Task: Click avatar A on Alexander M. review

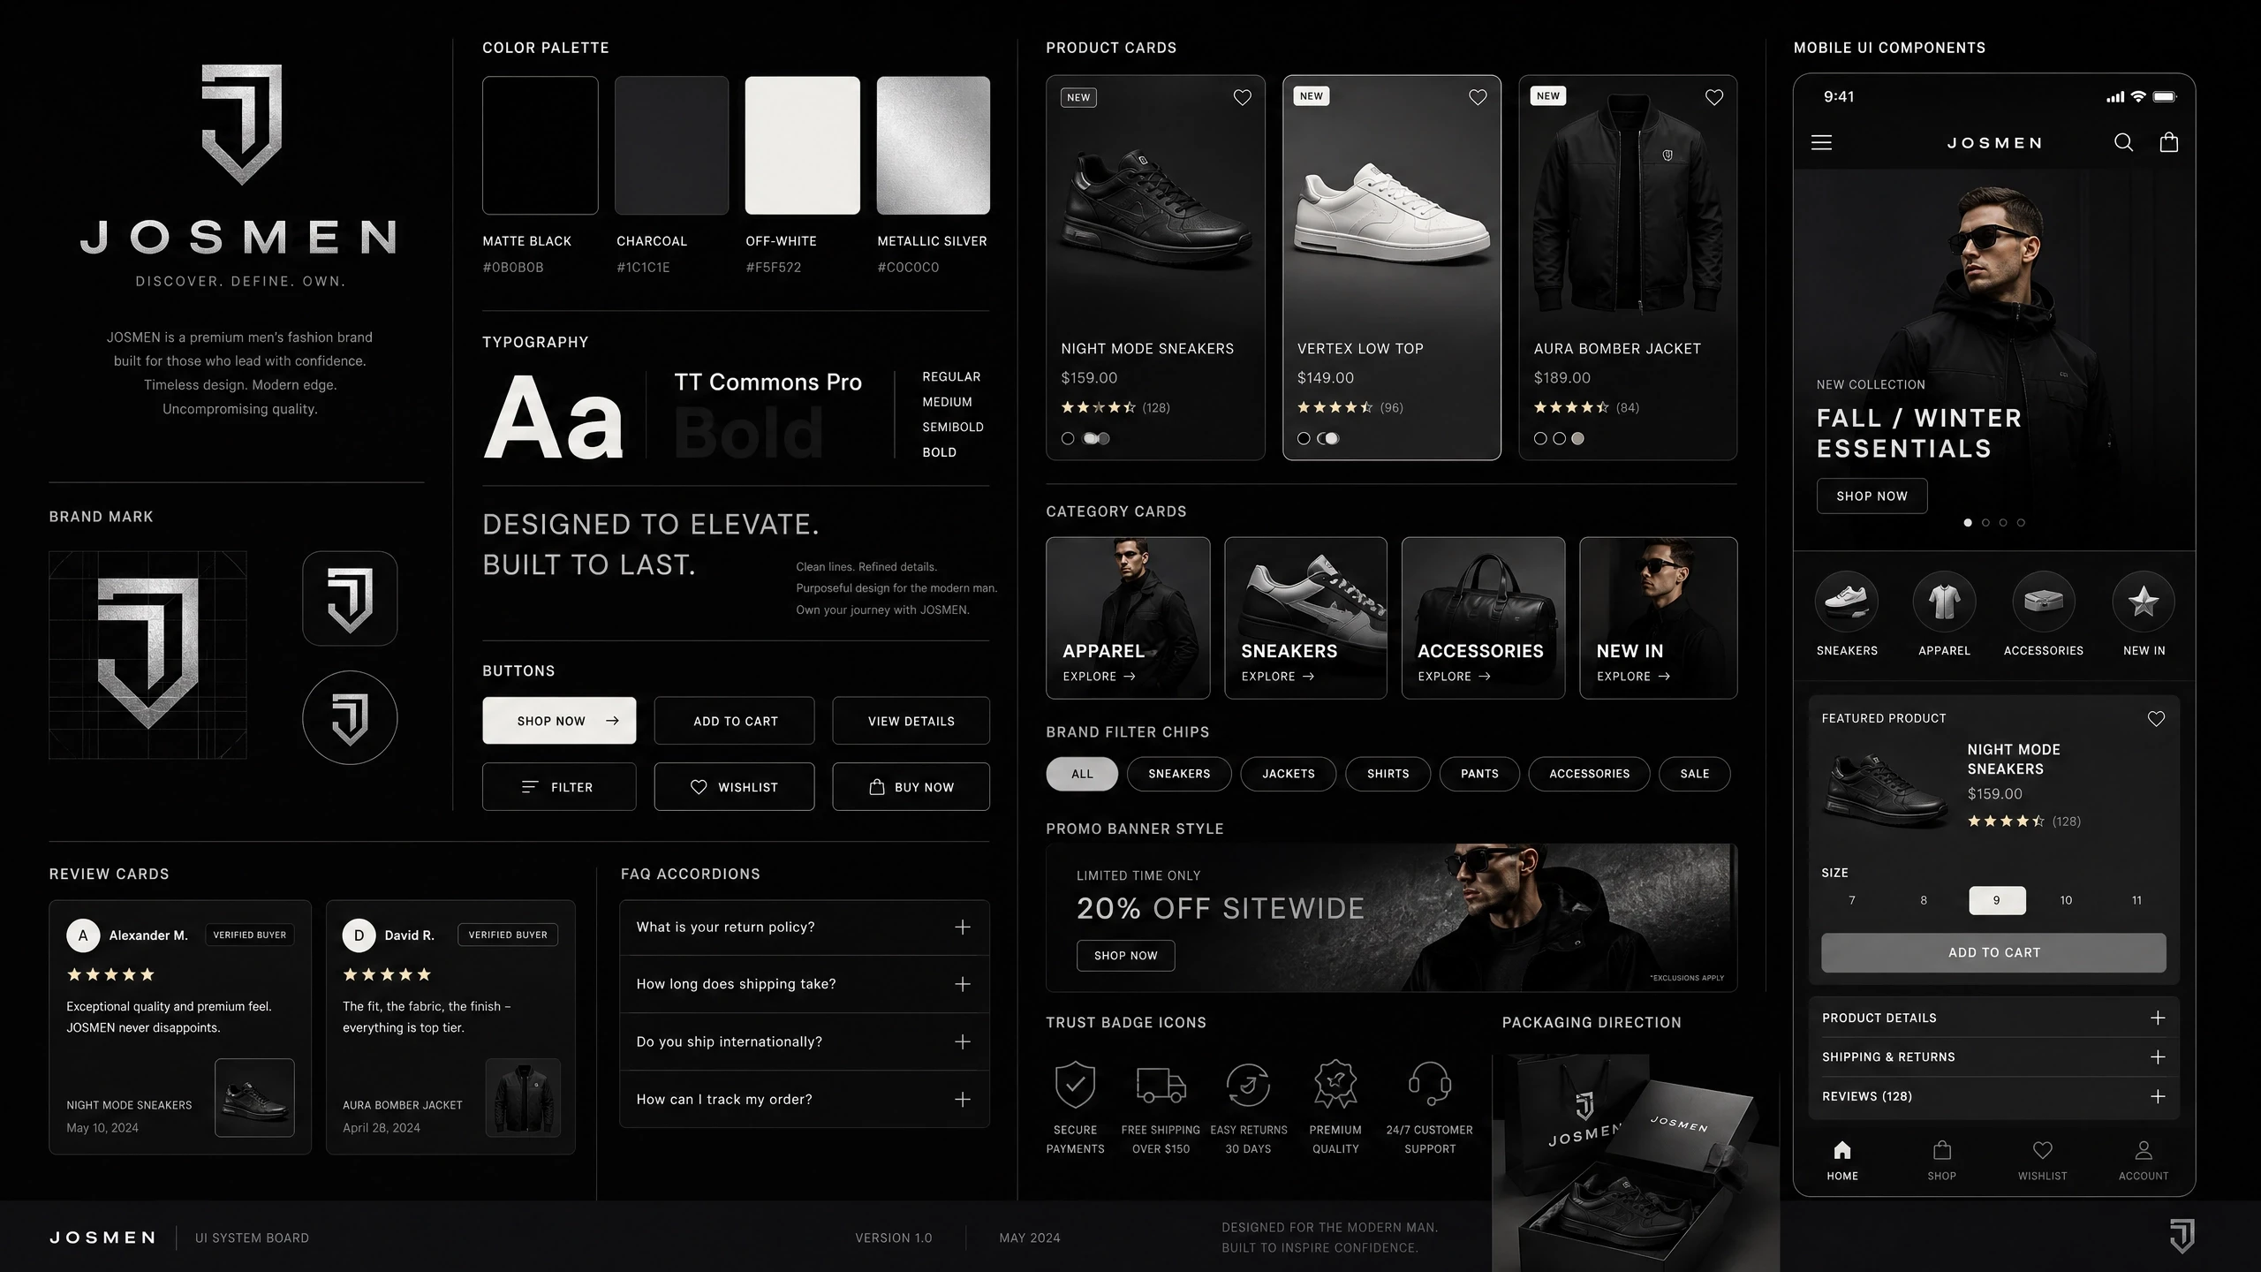Action: pyautogui.click(x=83, y=935)
